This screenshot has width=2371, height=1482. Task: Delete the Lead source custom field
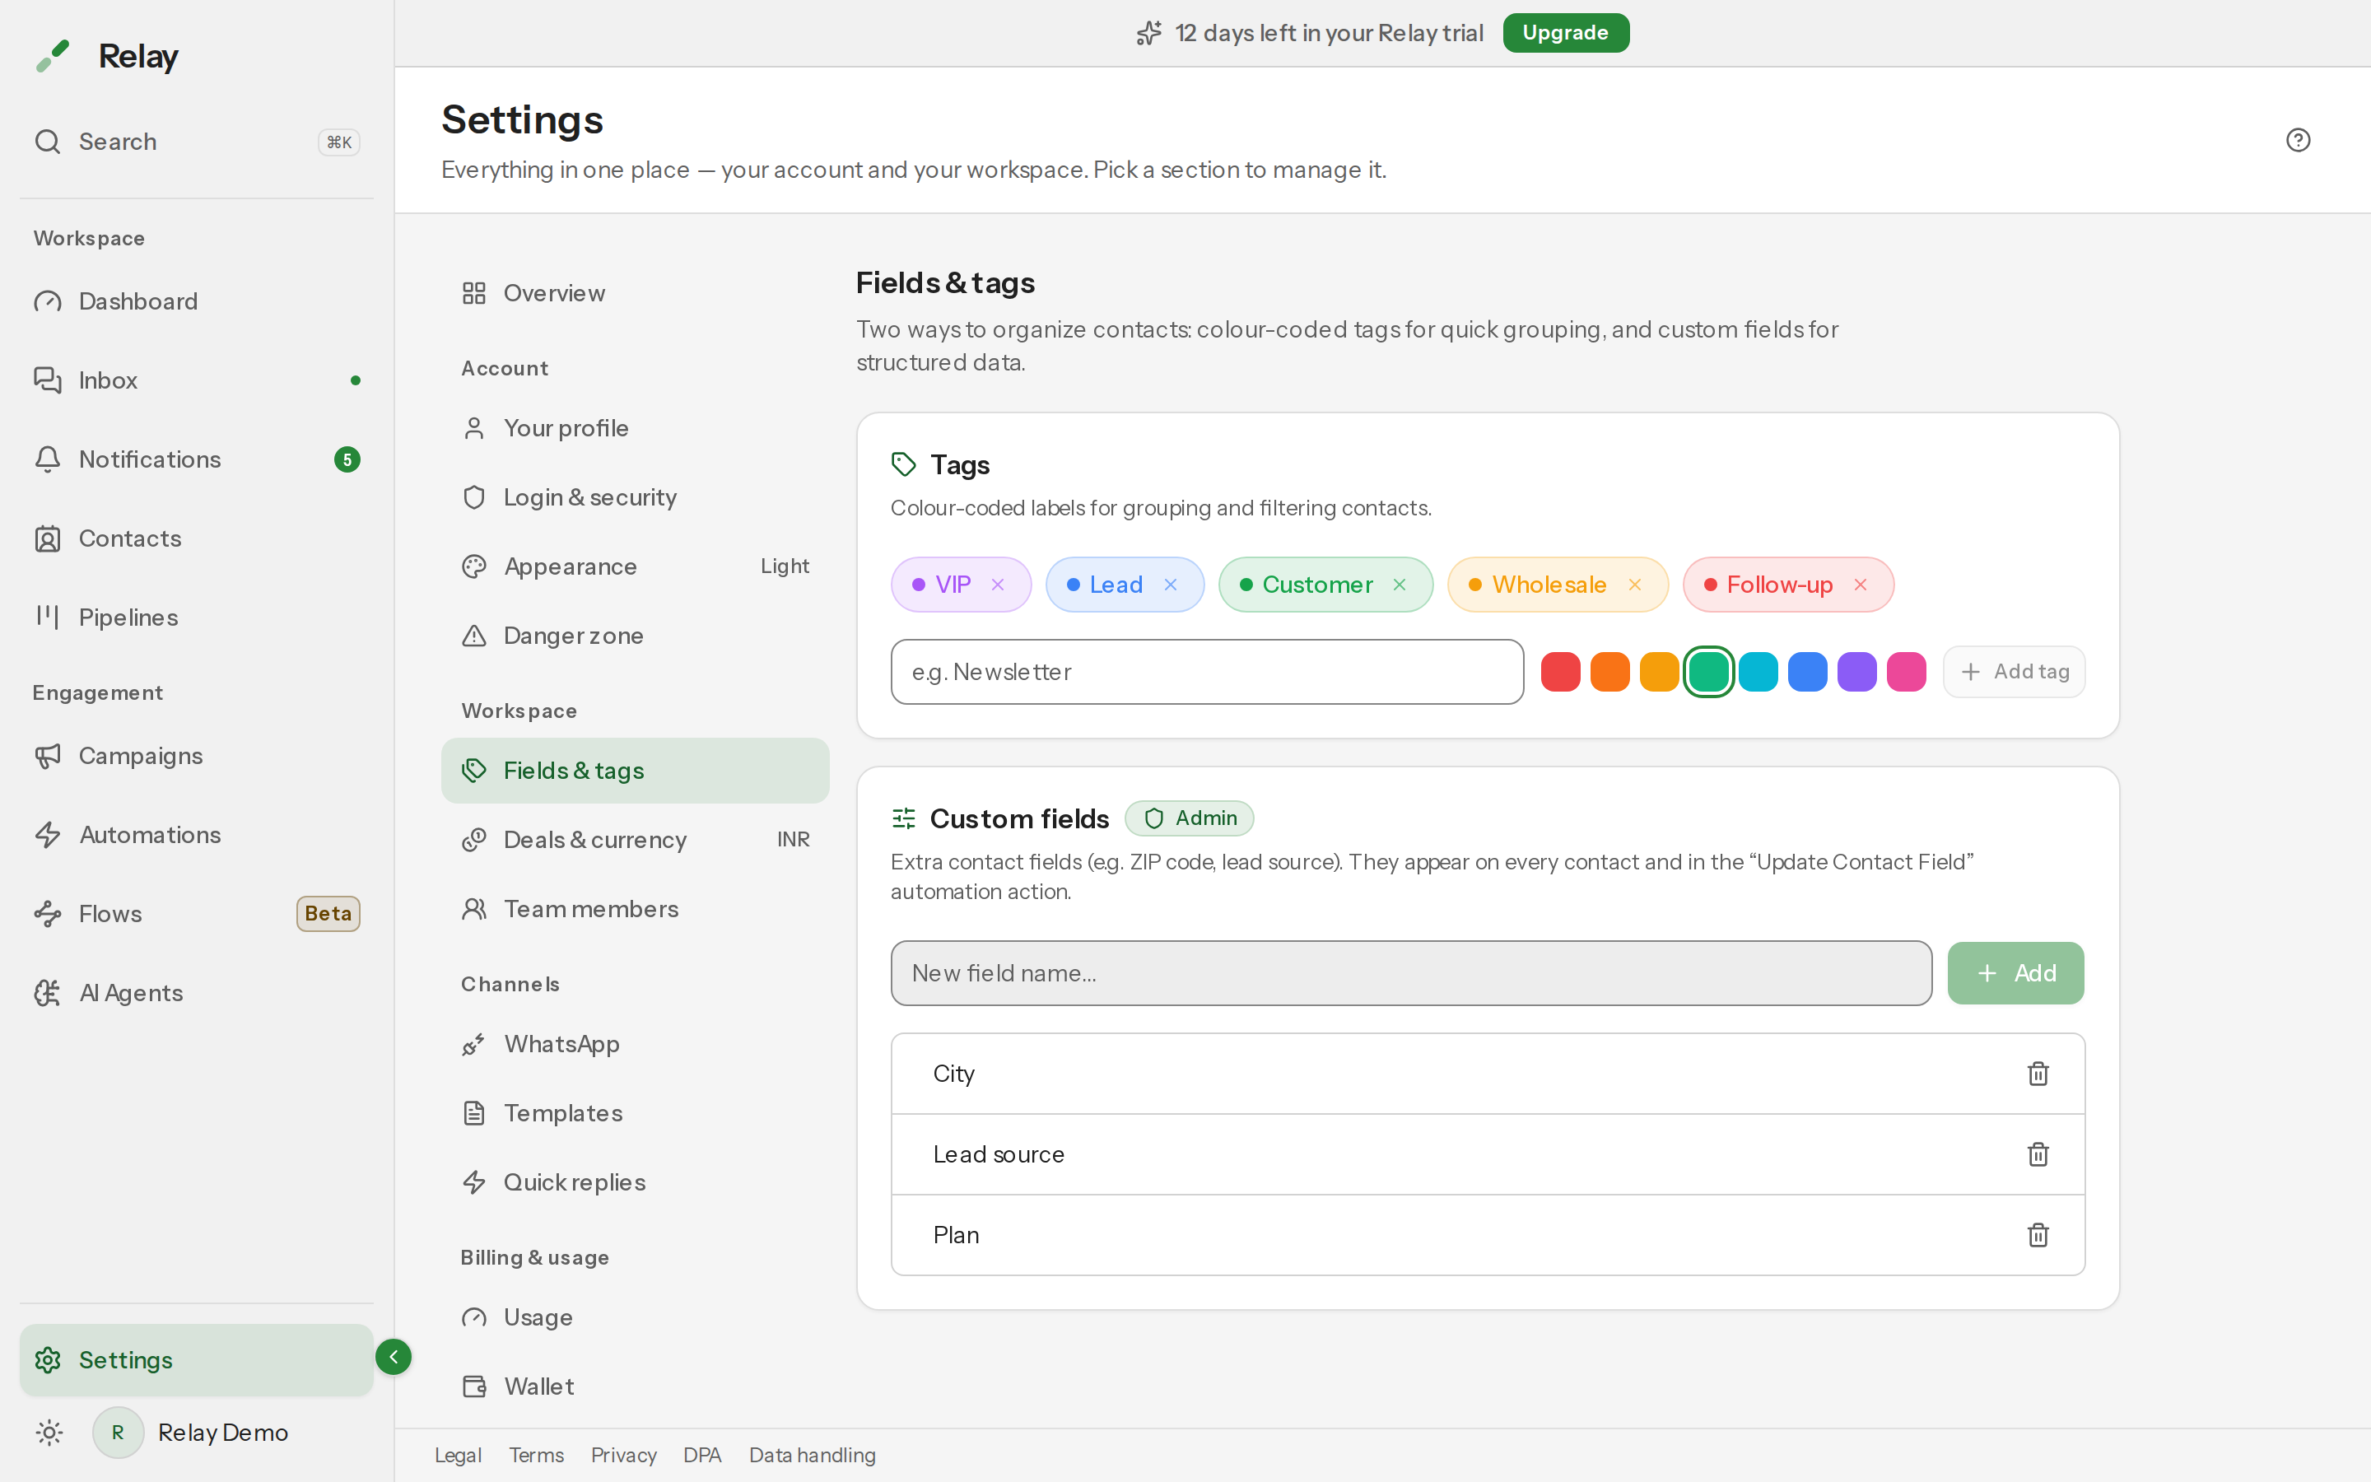[x=2038, y=1153]
